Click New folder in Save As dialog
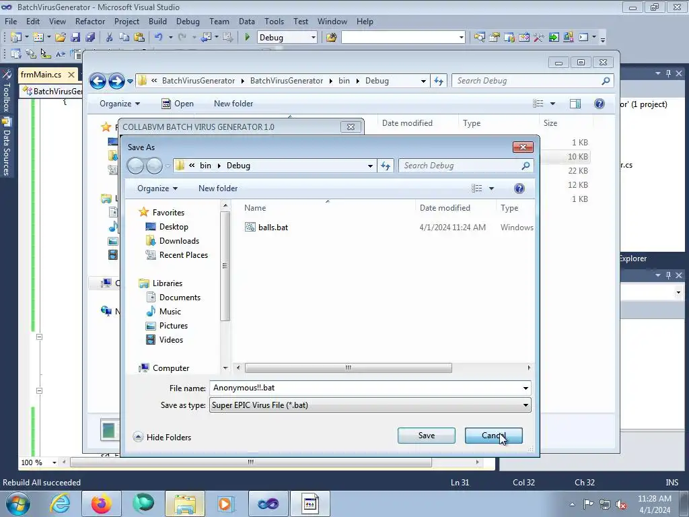The image size is (689, 517). 218,188
